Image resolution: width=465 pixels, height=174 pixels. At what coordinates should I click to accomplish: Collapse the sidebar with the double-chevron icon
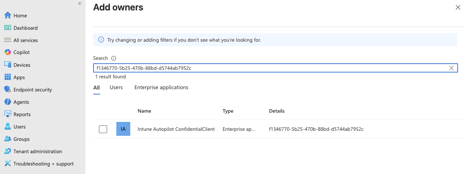click(80, 3)
